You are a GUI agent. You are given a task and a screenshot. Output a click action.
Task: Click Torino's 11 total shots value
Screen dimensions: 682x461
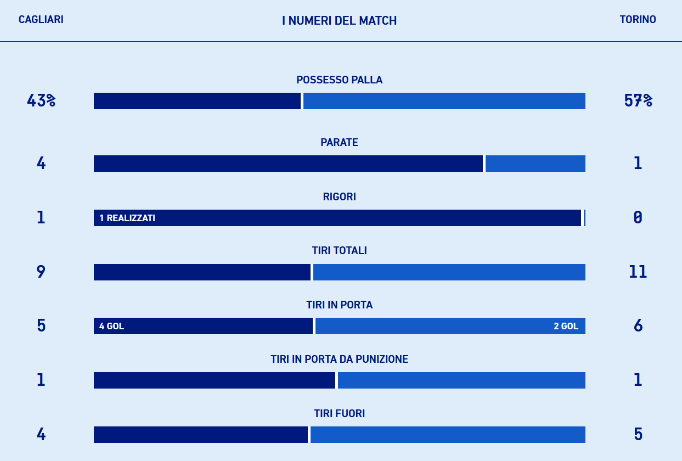coord(638,272)
